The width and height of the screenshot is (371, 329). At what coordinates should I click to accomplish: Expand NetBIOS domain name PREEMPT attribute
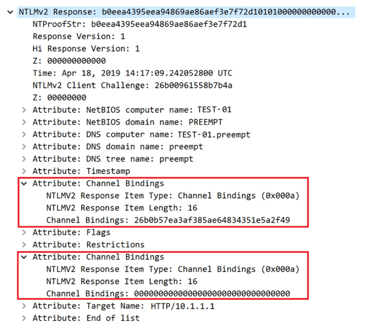coord(24,122)
